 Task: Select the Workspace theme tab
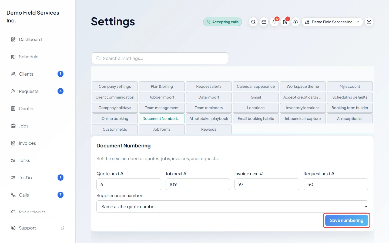click(x=303, y=86)
